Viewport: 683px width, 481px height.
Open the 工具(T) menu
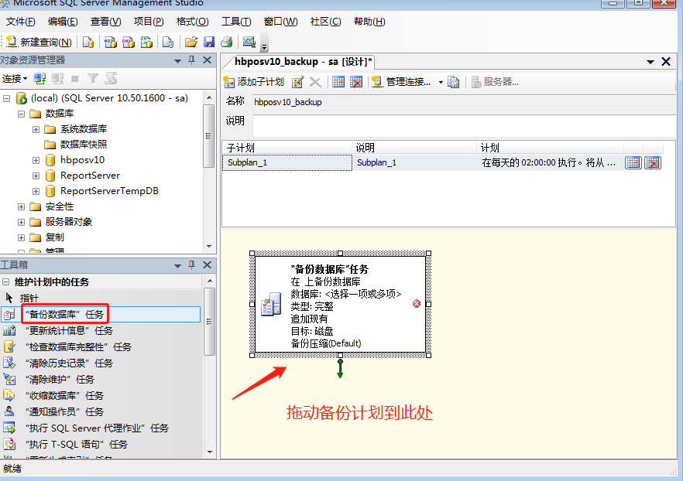pyautogui.click(x=236, y=22)
